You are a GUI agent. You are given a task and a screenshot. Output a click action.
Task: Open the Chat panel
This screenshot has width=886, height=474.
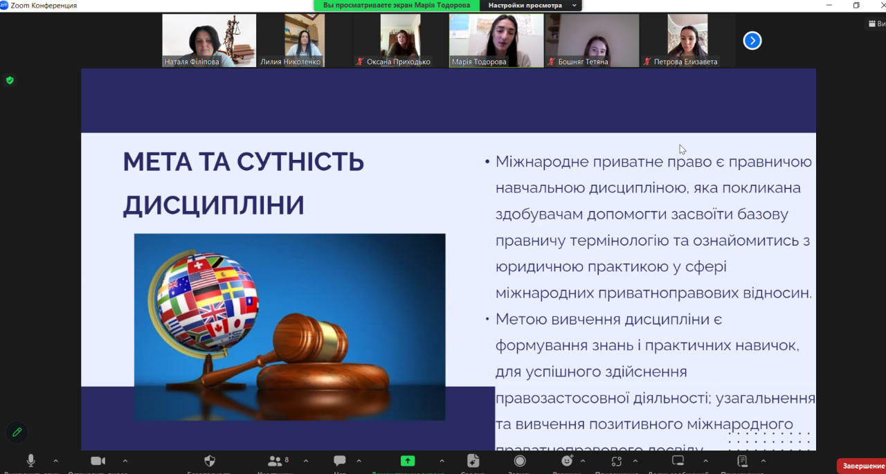[x=340, y=461]
